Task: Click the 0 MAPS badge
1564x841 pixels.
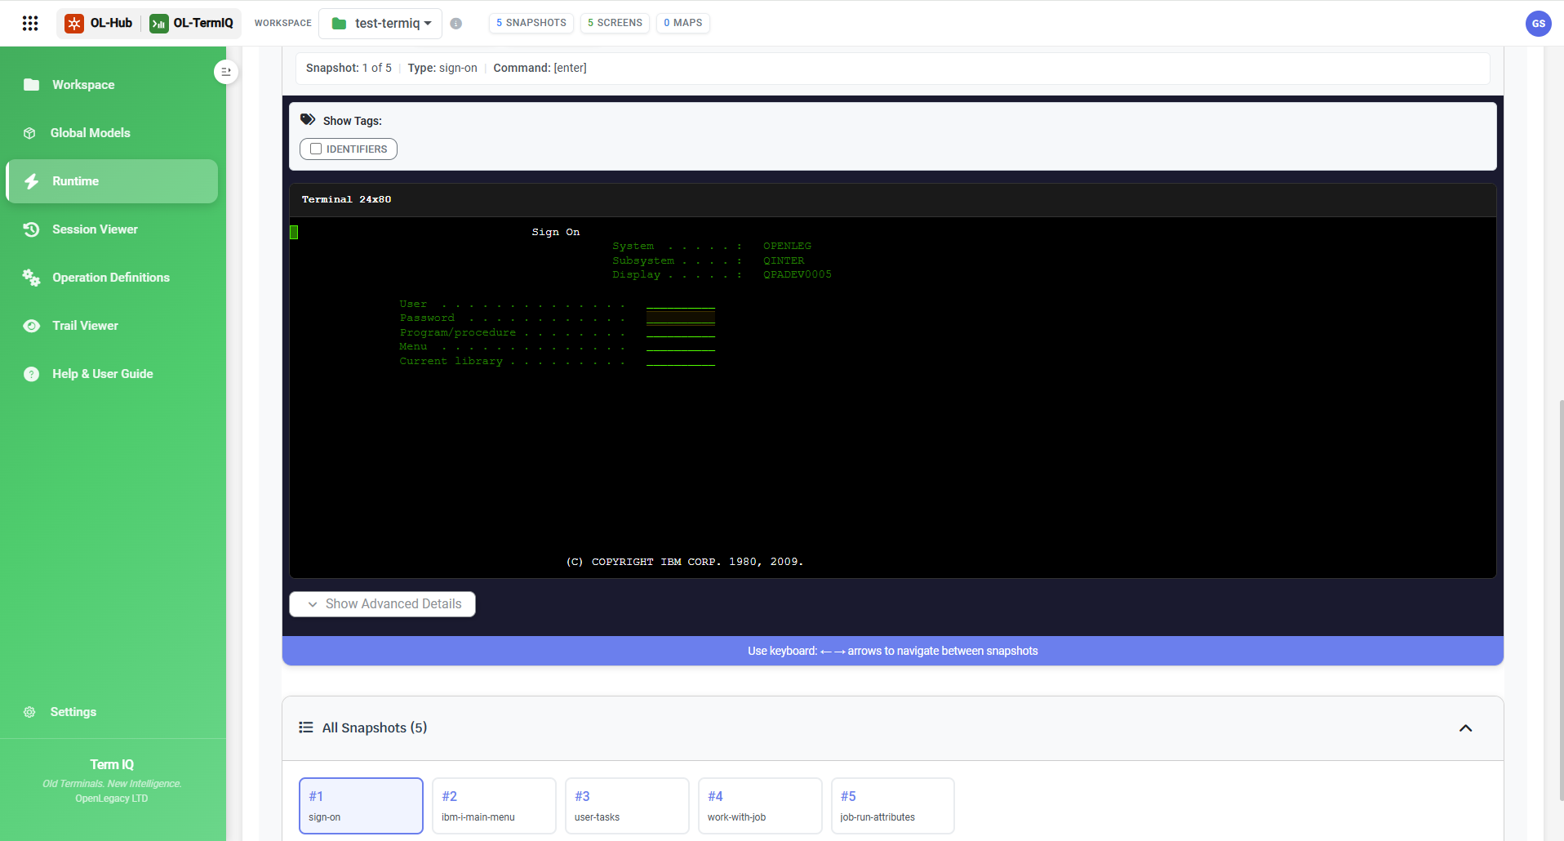Action: click(x=683, y=23)
